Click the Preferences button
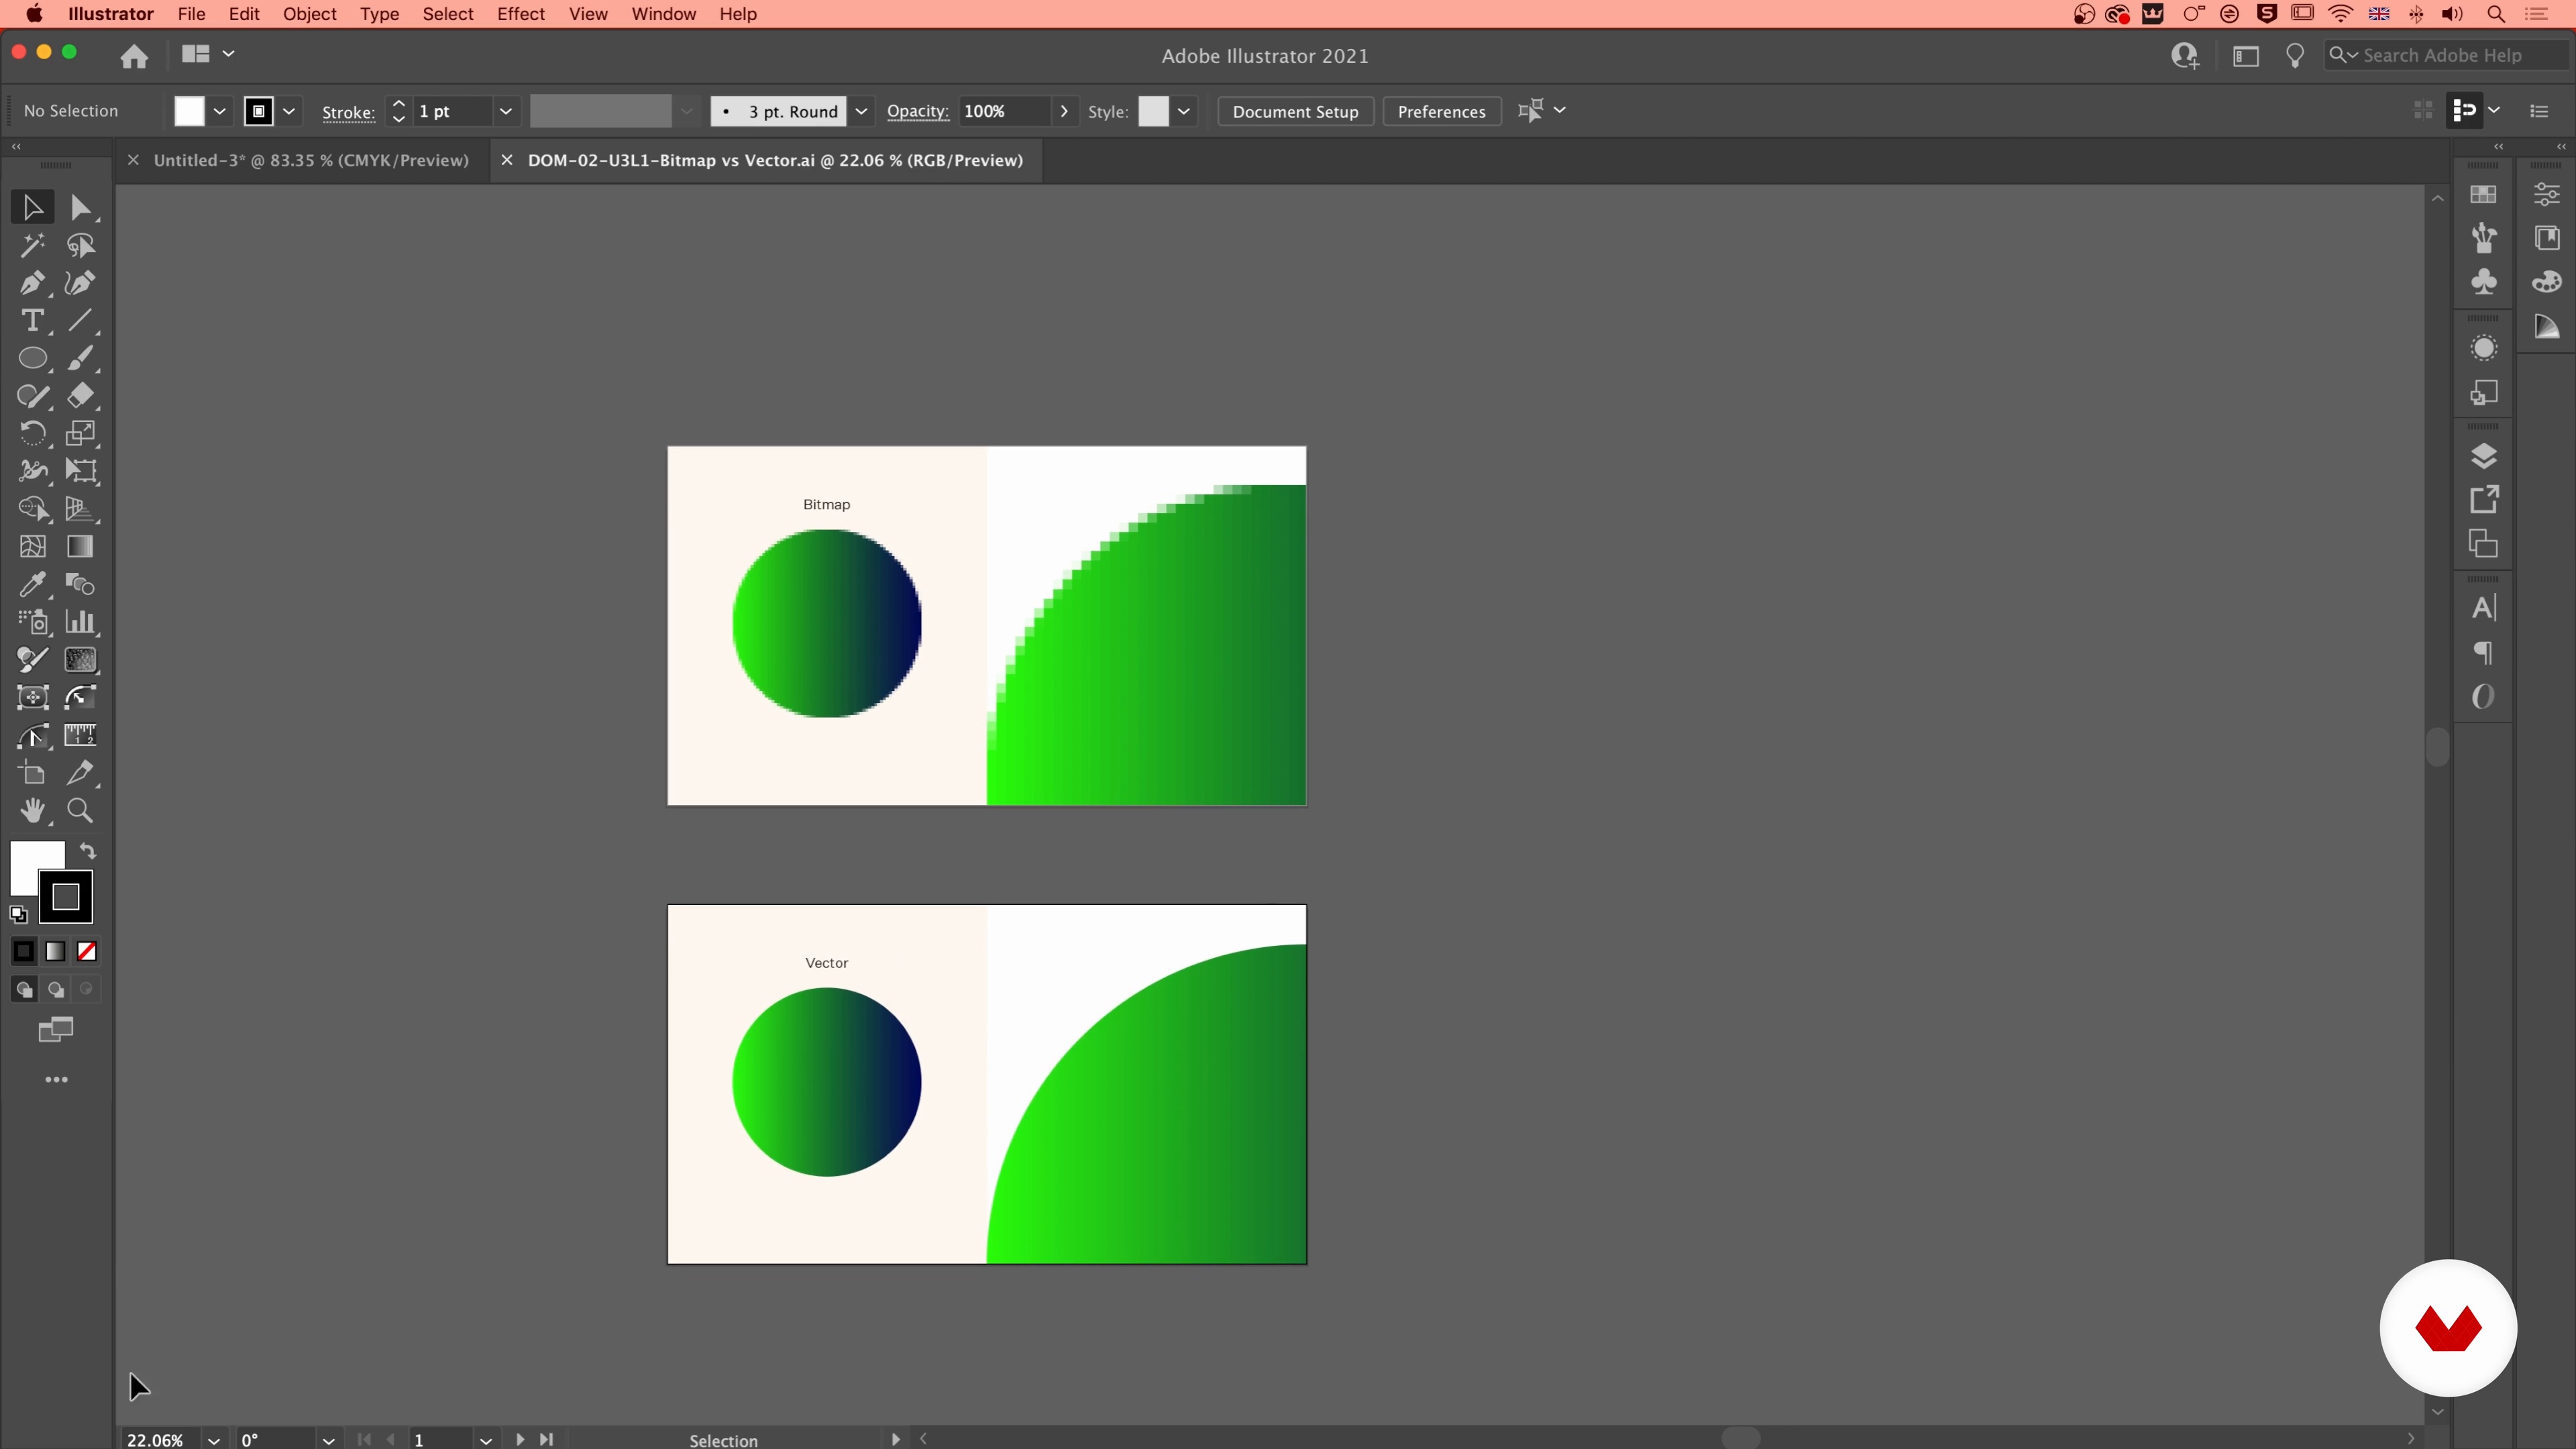The width and height of the screenshot is (2576, 1449). coord(1441,111)
